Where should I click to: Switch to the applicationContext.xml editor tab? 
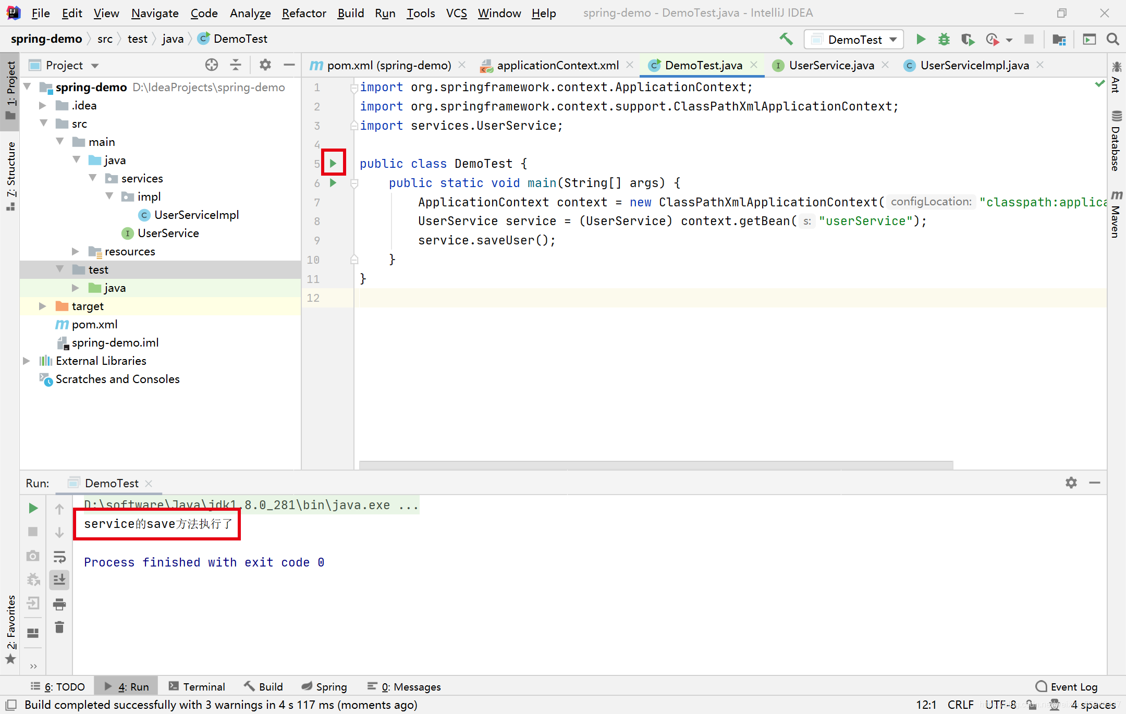click(x=557, y=65)
